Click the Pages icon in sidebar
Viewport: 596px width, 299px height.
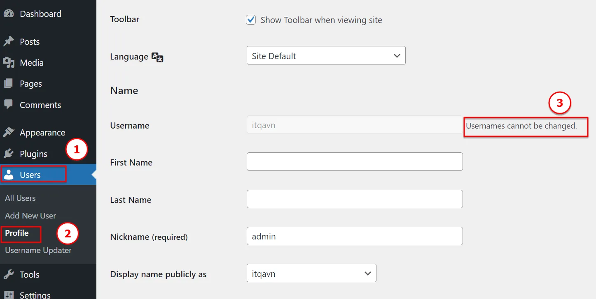pos(8,83)
